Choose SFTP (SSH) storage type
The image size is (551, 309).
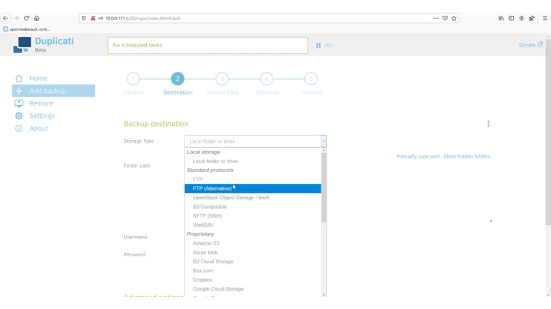click(x=253, y=216)
